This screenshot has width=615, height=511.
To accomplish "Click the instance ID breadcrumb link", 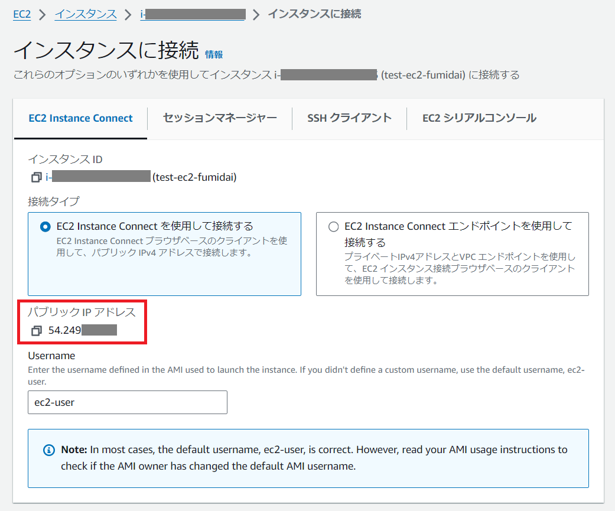I will click(192, 14).
